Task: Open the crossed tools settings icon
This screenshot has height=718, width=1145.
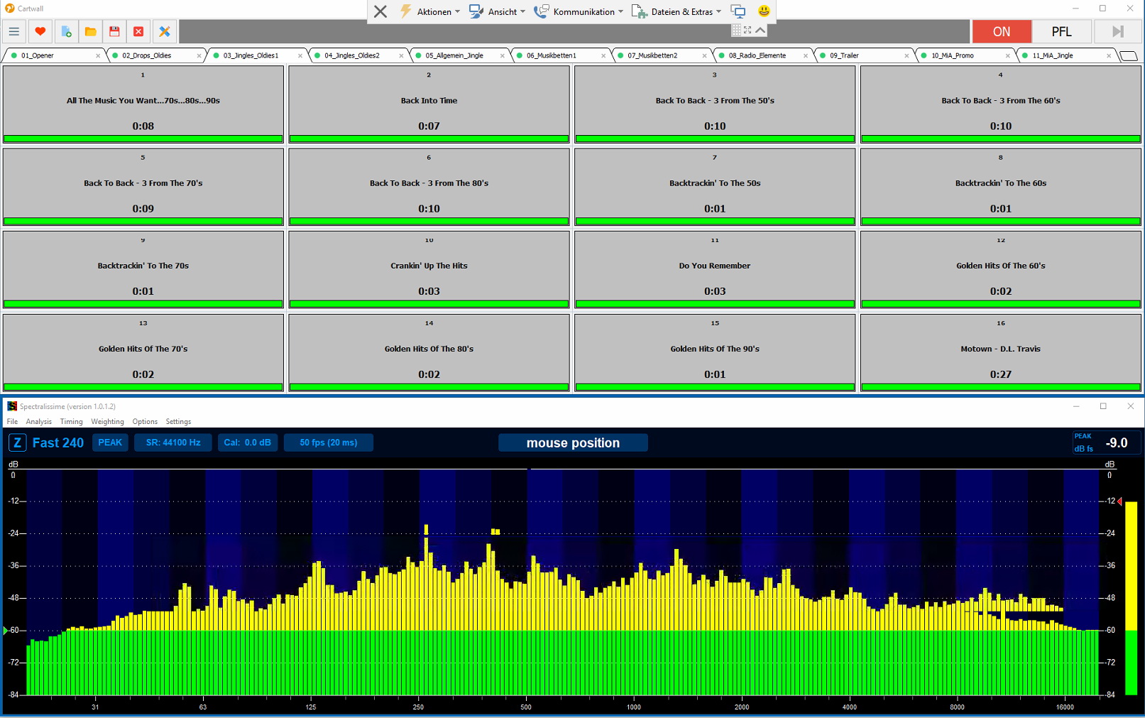Action: pos(164,31)
